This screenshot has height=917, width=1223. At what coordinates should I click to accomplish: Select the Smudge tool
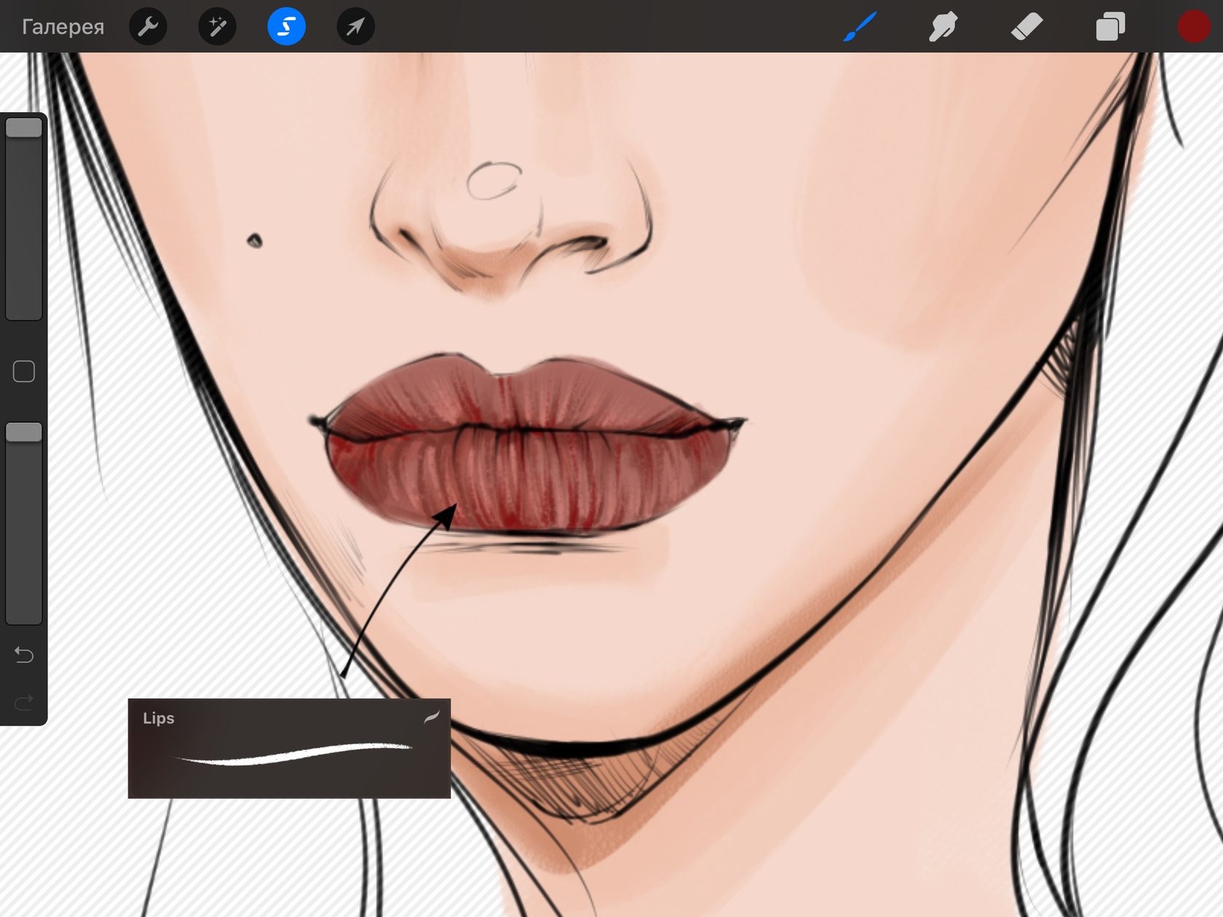(943, 27)
